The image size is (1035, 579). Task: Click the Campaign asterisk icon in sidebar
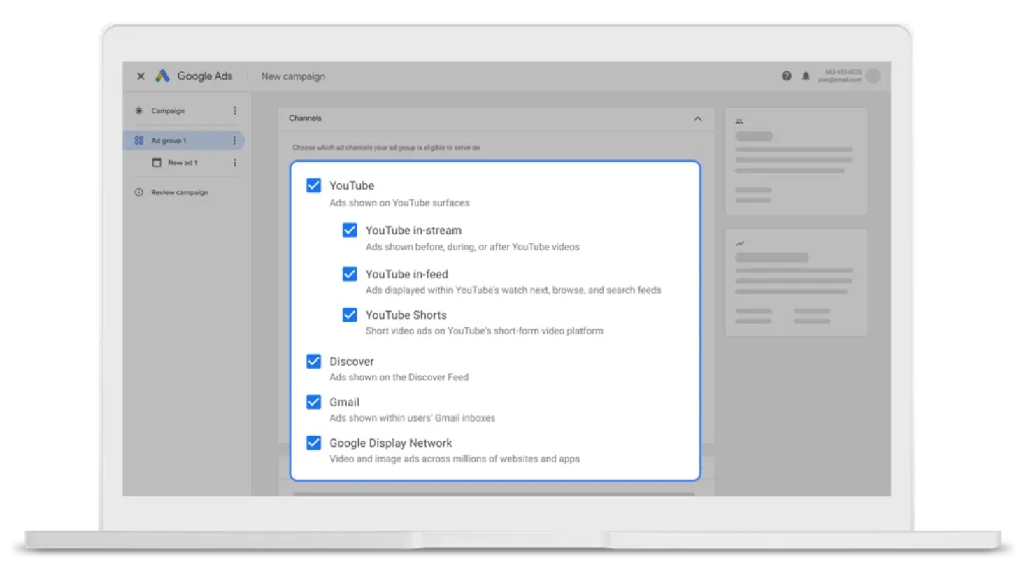pyautogui.click(x=138, y=110)
